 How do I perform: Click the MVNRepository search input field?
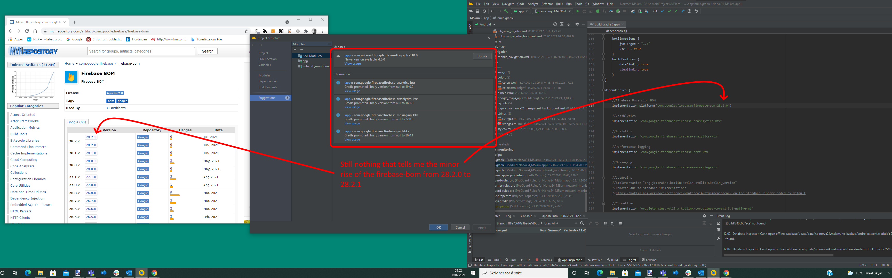tap(141, 51)
